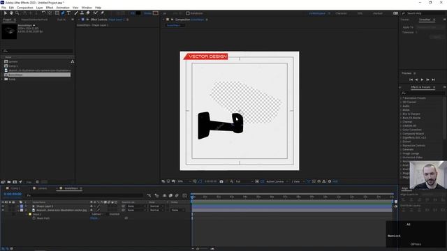This screenshot has height=251, width=447.
Task: Click the current timecode in the timeline
Action: tap(13, 194)
